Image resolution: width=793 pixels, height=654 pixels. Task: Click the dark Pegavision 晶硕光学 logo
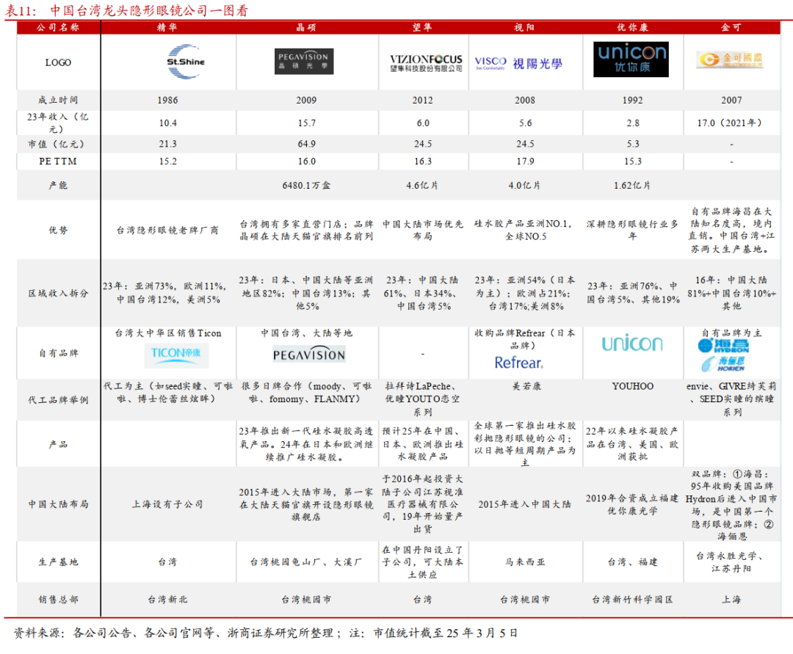click(x=304, y=62)
